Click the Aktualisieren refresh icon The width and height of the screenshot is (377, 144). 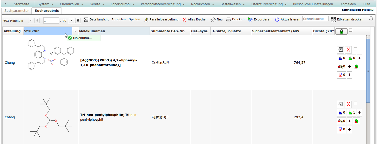277,20
